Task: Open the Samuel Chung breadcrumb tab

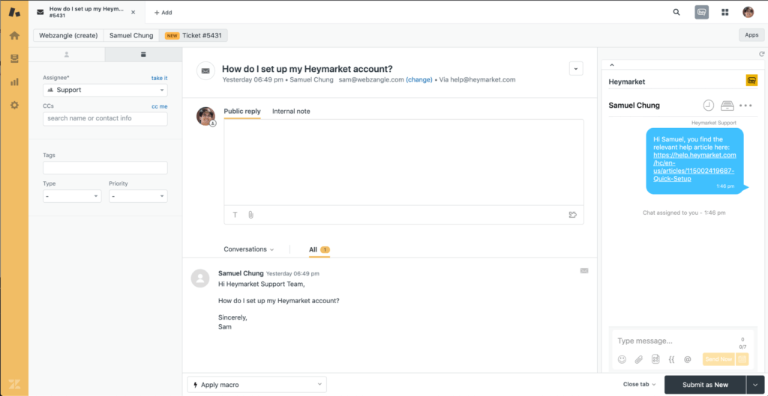Action: [131, 35]
